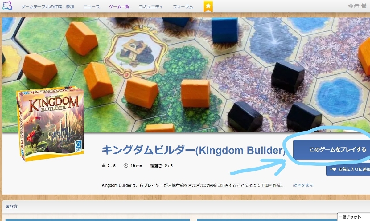Click the キングダムビルダー(Kingdom Builder) title

coord(193,150)
